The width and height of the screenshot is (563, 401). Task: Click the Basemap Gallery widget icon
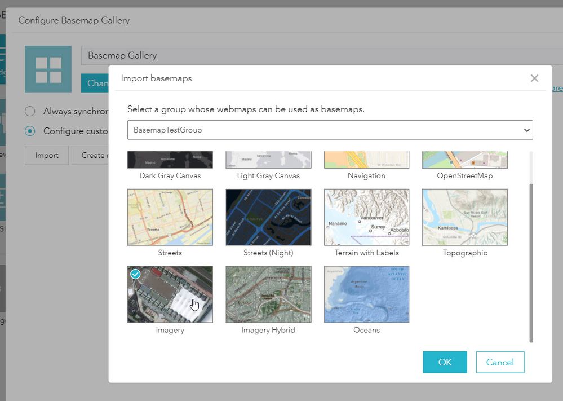[48, 69]
